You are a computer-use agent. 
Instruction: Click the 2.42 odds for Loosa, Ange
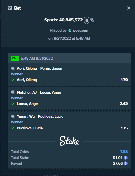[124, 104]
